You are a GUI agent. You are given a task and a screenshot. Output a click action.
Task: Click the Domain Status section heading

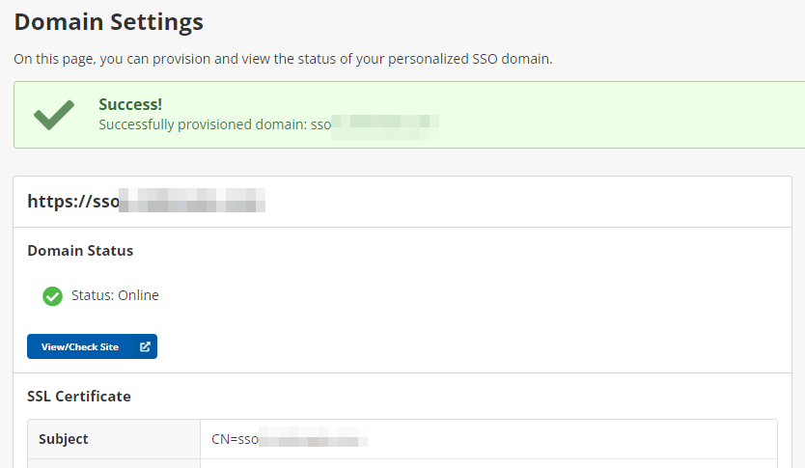coord(80,251)
